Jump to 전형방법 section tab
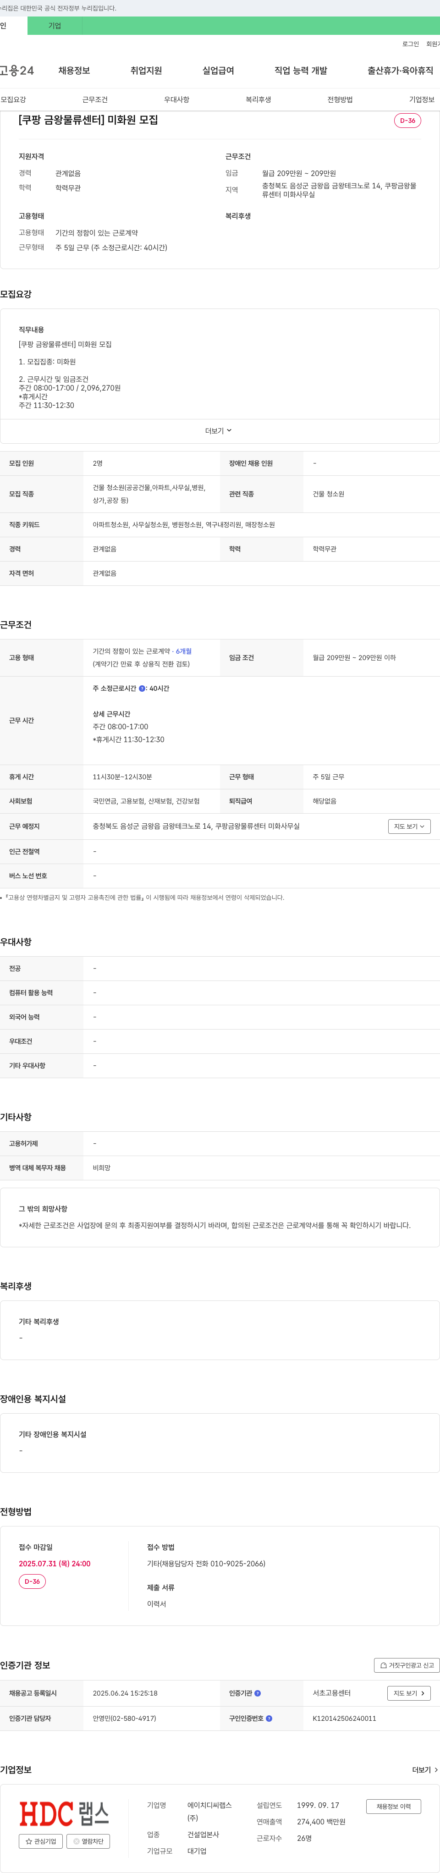This screenshot has width=440, height=1873. (x=340, y=99)
